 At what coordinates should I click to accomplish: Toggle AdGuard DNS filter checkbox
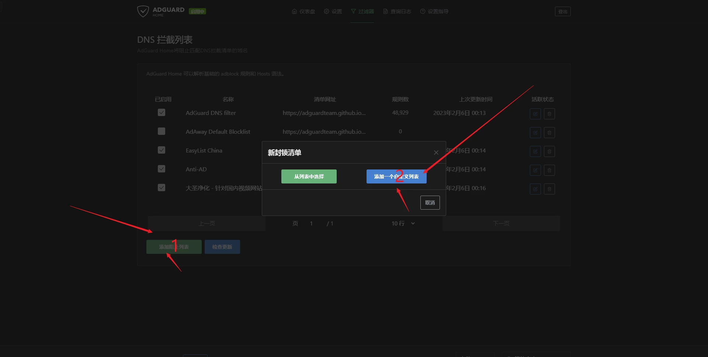tap(162, 113)
